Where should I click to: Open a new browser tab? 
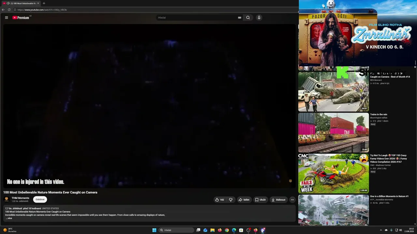click(44, 3)
